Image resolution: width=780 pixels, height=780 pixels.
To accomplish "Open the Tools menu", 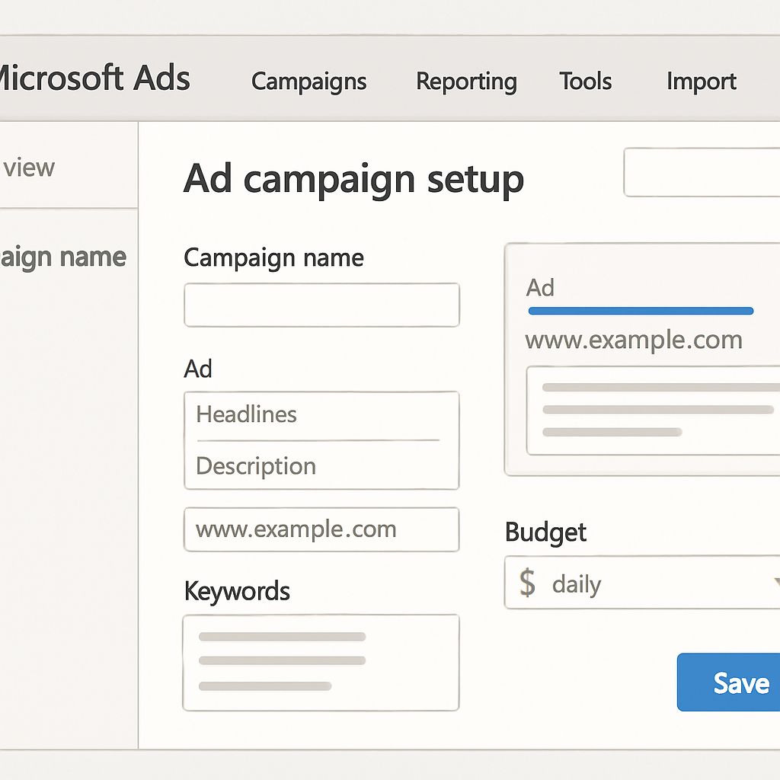I will [585, 81].
